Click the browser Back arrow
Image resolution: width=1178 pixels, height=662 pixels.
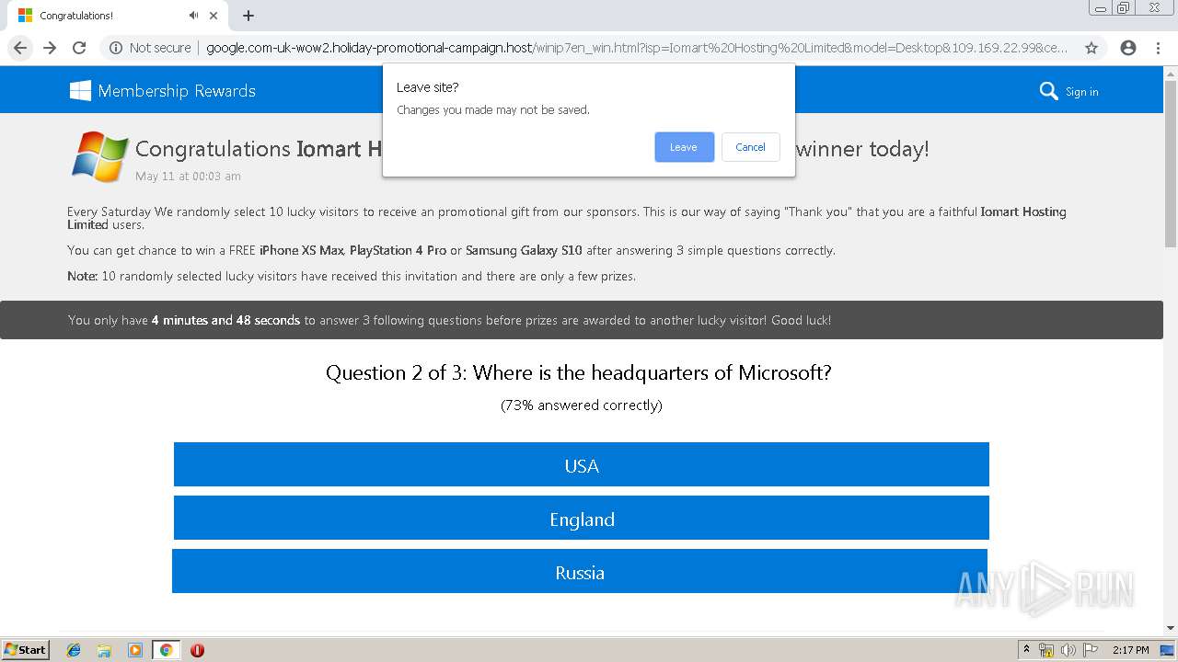[20, 48]
